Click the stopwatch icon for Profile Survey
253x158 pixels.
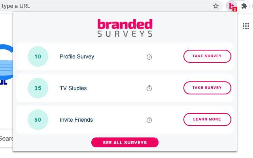click(149, 56)
